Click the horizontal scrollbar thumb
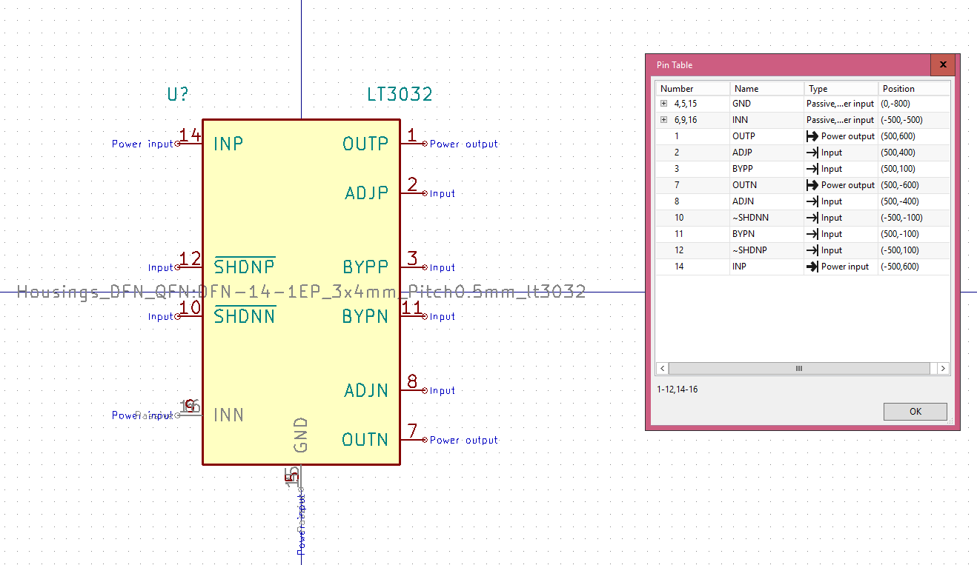The width and height of the screenshot is (977, 565). pyautogui.click(x=798, y=368)
